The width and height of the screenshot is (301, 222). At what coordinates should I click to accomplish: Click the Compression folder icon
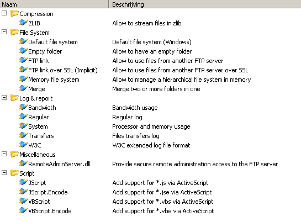[14, 13]
